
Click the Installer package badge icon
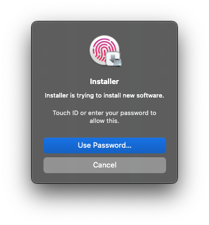(114, 59)
